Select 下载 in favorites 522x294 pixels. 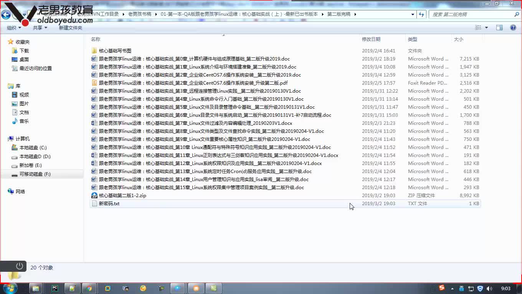pyautogui.click(x=24, y=51)
